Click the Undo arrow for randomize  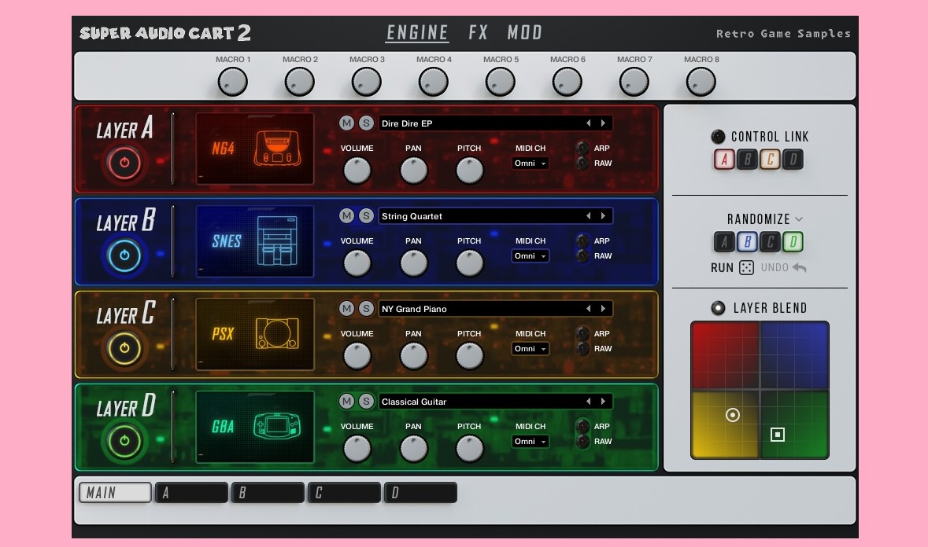click(x=799, y=267)
